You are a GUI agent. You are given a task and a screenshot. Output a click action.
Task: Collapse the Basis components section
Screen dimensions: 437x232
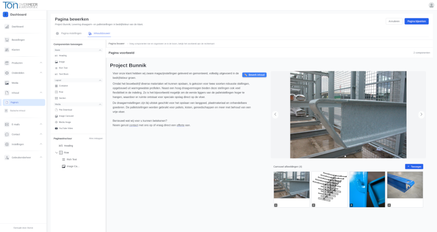[100, 50]
